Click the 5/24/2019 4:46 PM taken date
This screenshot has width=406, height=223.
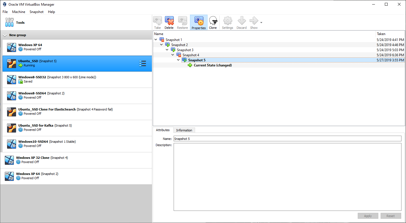point(390,45)
